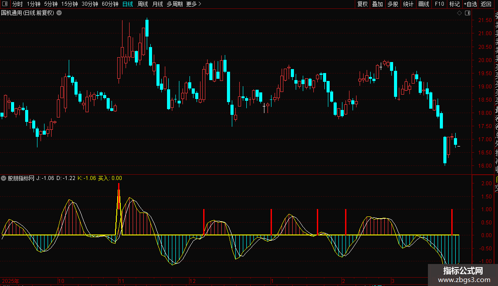Click the 叠加 overlay button

click(378, 4)
